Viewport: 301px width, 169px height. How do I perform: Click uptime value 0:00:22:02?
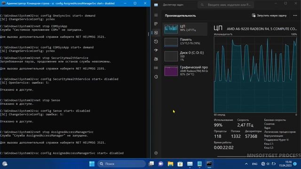[x=224, y=147]
